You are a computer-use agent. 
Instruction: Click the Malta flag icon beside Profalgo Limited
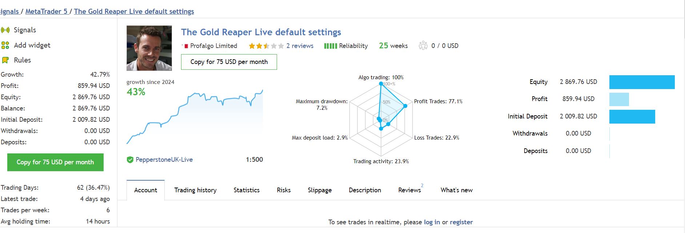[186, 46]
